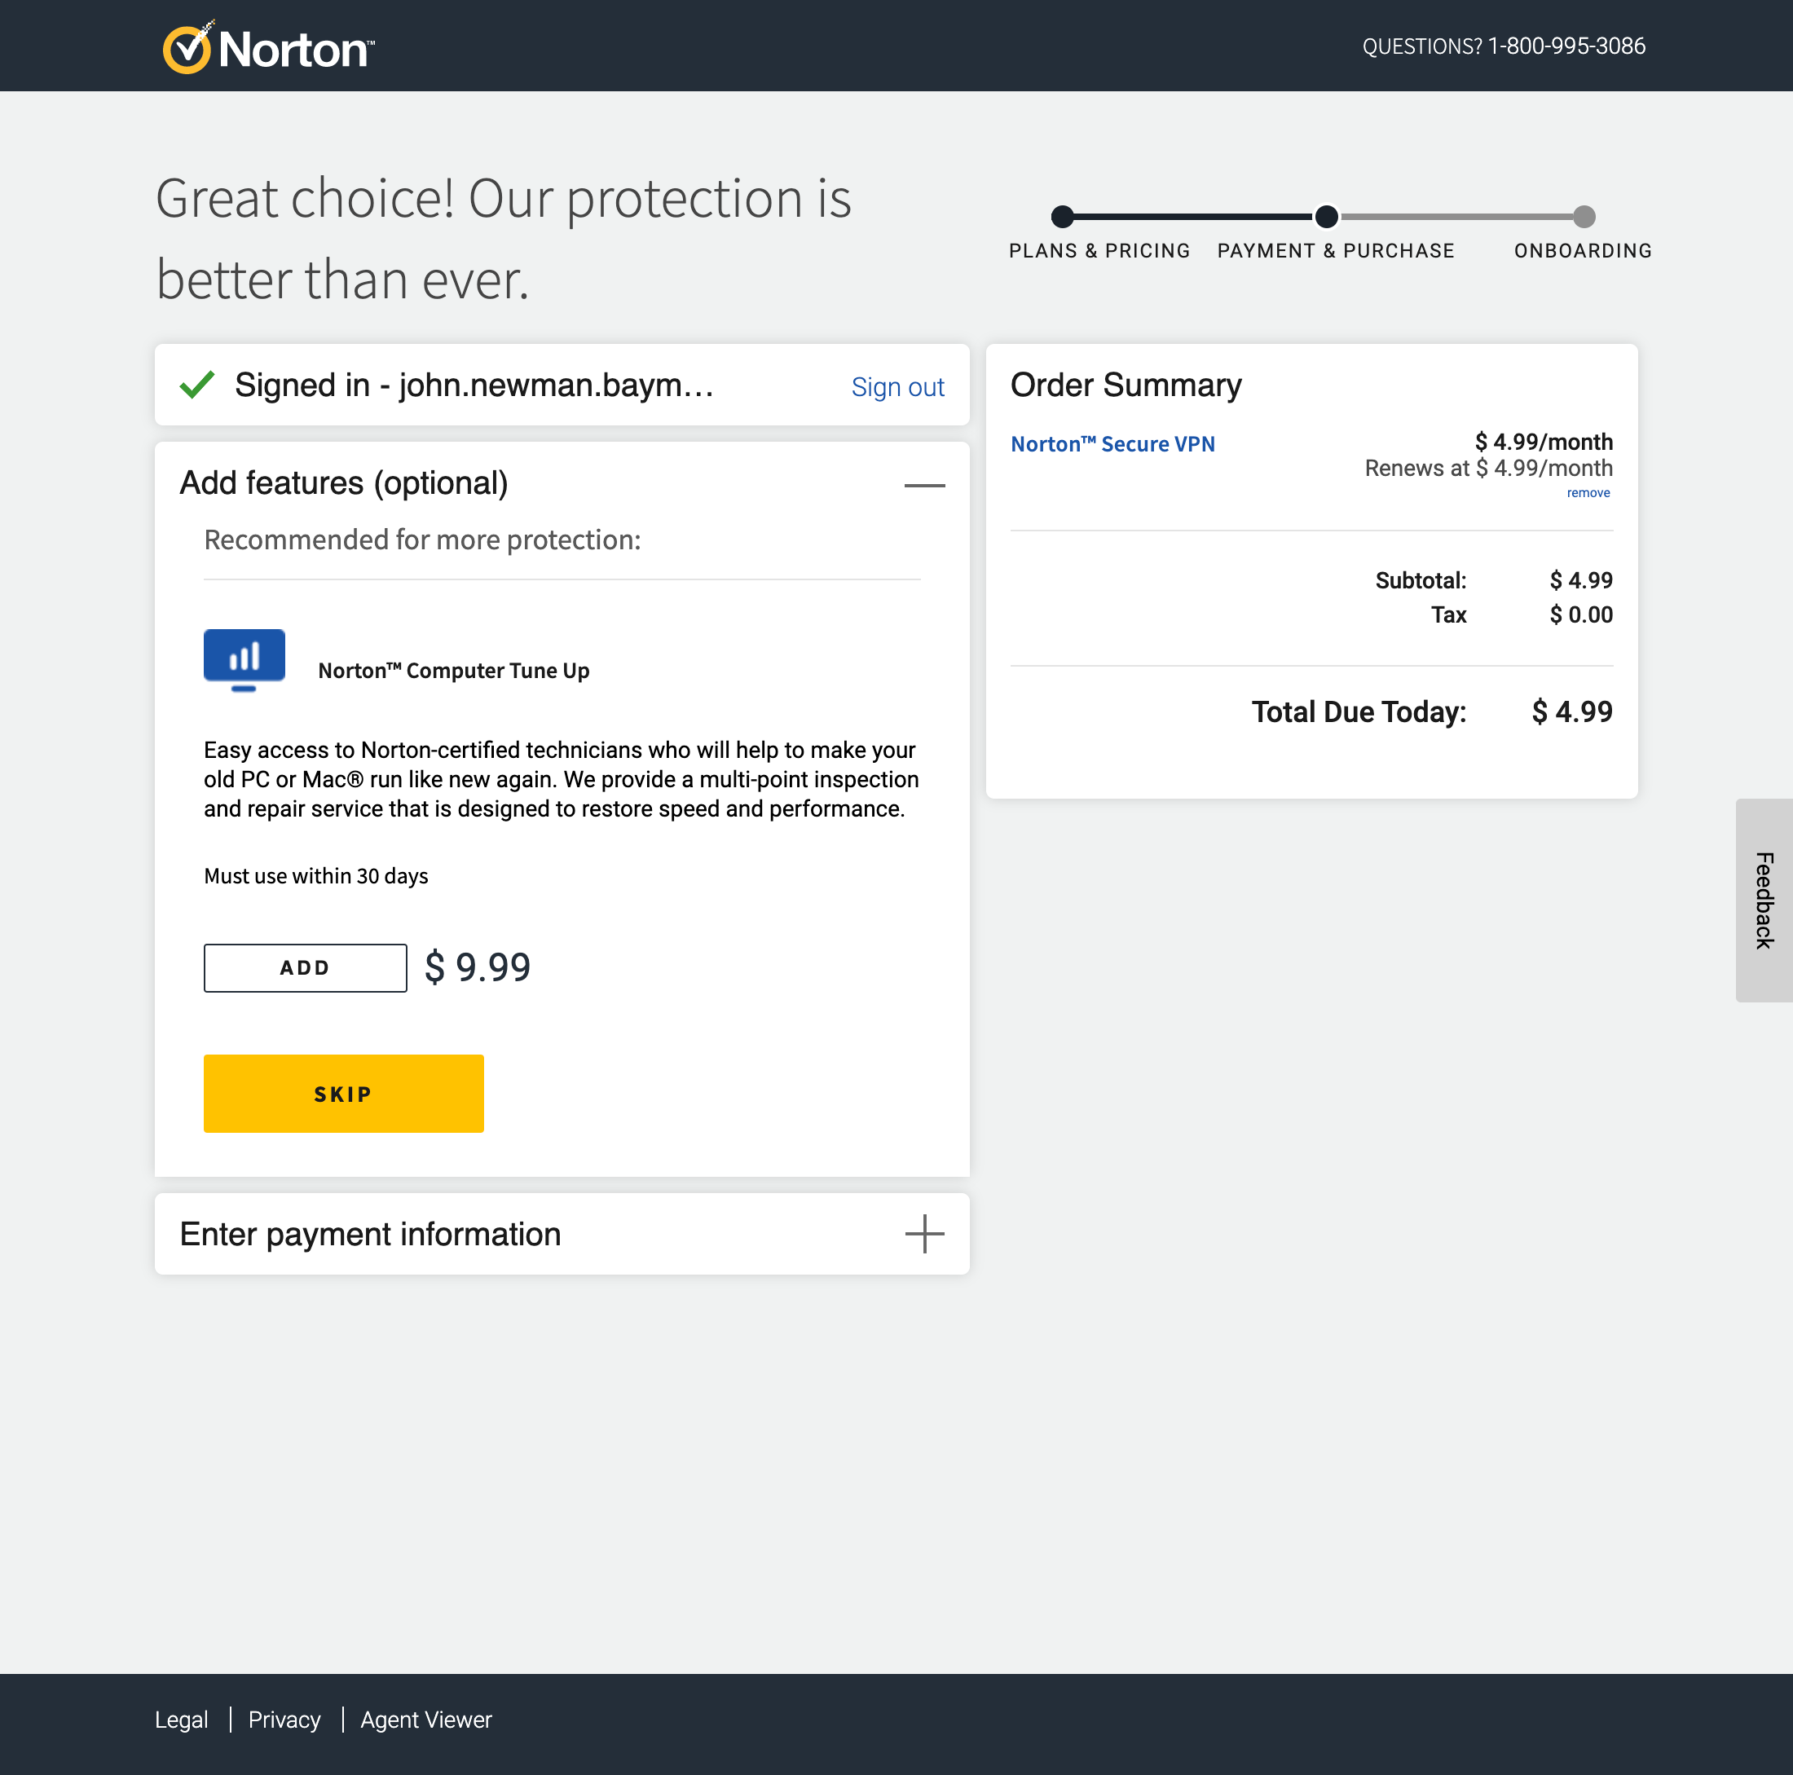Click the Order Summary heading
Image resolution: width=1793 pixels, height=1775 pixels.
(x=1126, y=384)
